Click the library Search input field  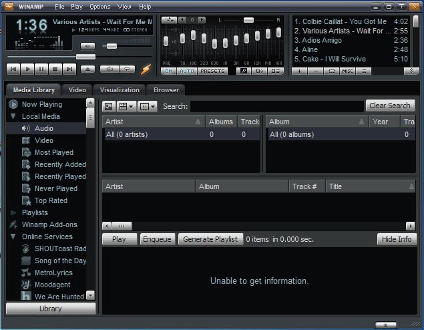pyautogui.click(x=277, y=106)
